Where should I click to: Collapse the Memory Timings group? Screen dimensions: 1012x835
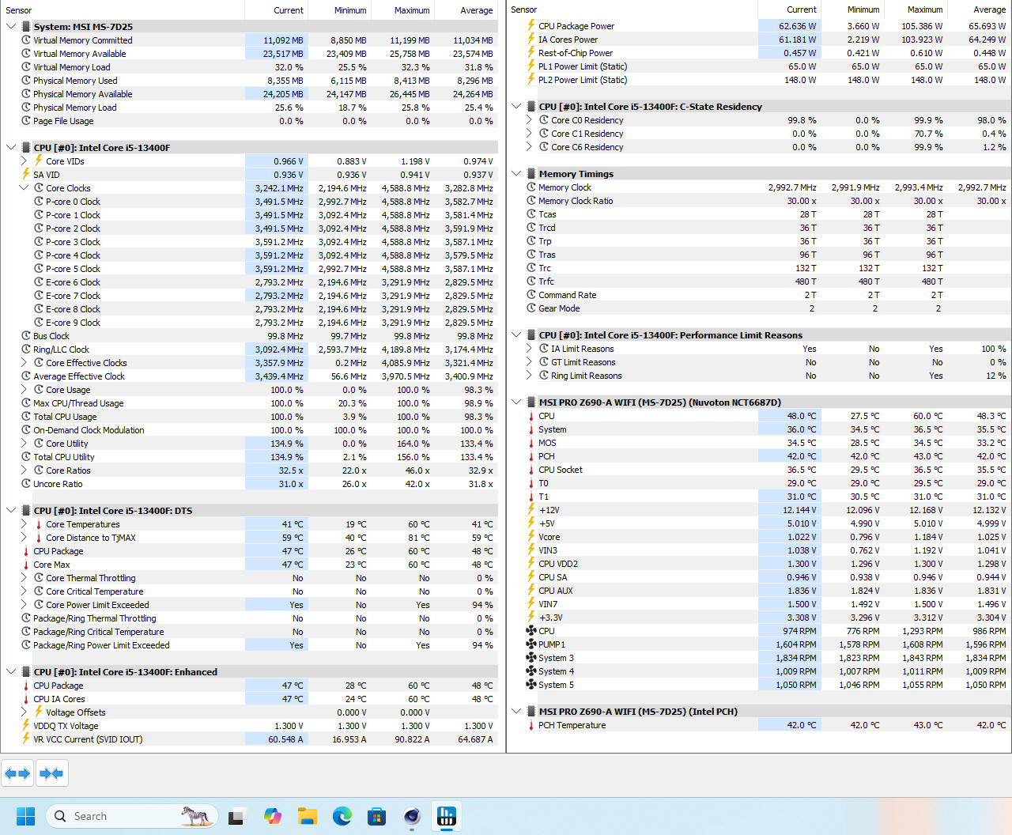click(x=516, y=174)
